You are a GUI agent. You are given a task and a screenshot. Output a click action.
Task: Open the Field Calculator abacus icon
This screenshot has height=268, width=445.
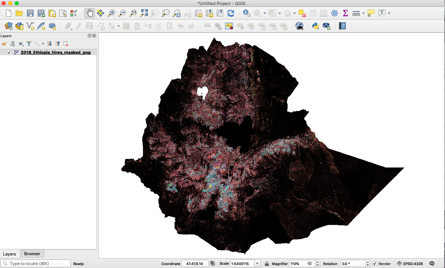coord(323,13)
